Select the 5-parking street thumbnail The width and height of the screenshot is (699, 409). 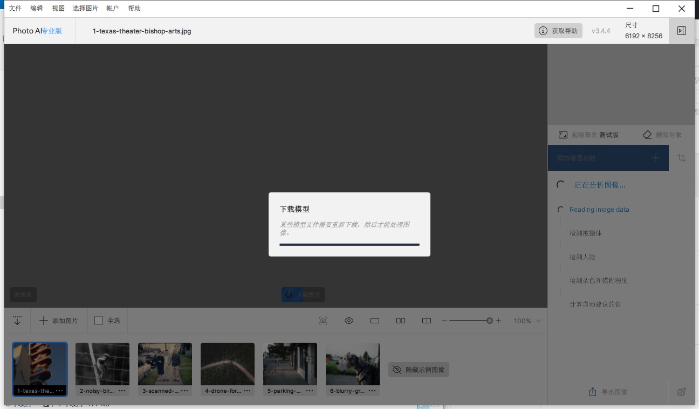point(290,364)
